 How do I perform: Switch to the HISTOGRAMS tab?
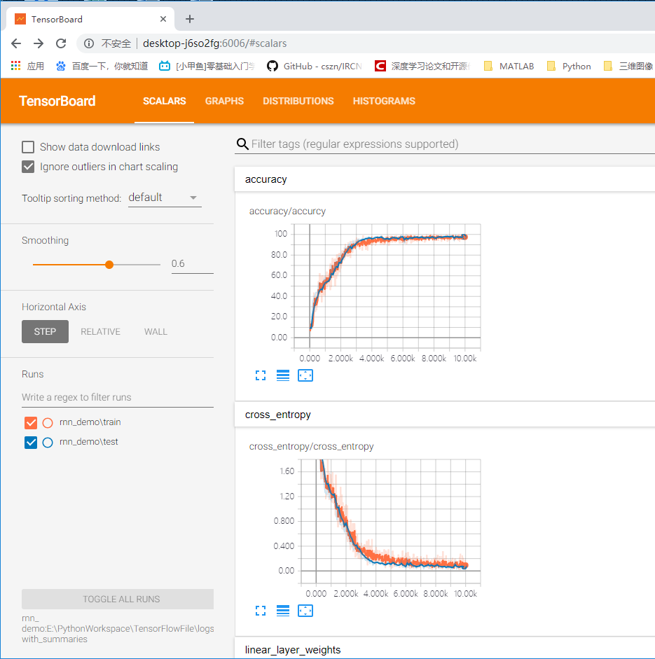coord(384,101)
